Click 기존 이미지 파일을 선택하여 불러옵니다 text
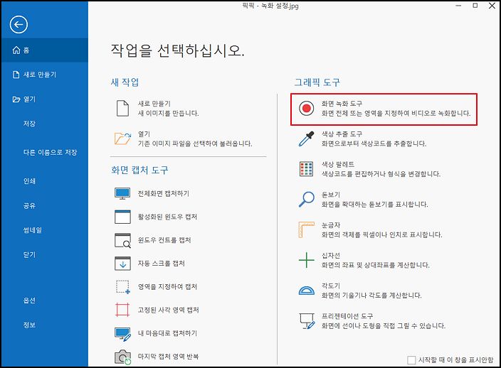Screen dimensions: 501x368 click(195, 144)
